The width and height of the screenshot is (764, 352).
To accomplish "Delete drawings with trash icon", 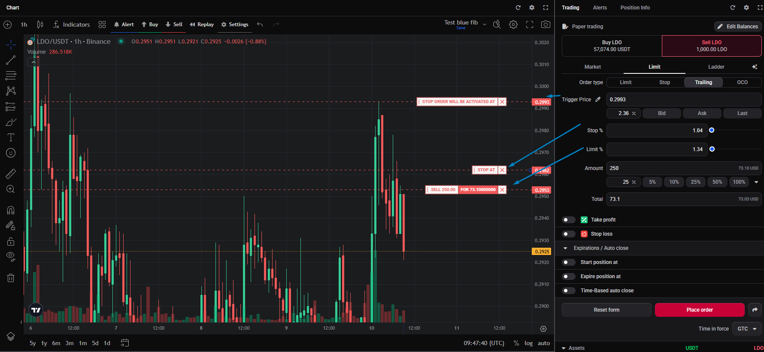I will coord(11,278).
